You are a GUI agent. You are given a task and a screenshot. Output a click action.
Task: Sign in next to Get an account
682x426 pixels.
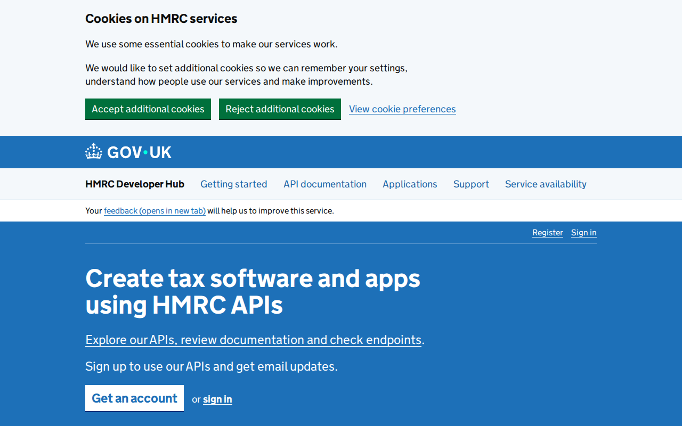[x=217, y=399]
